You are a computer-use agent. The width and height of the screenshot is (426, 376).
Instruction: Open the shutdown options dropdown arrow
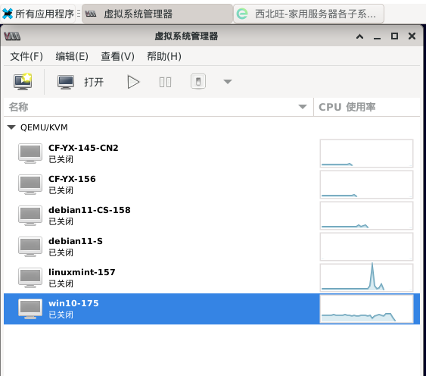click(228, 81)
